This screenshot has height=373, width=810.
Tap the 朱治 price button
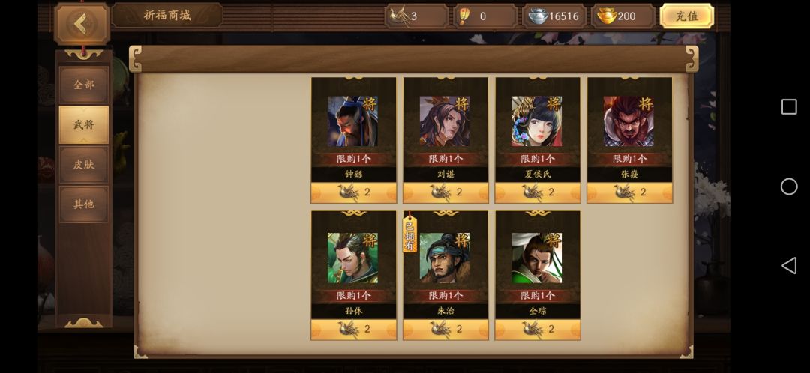(445, 329)
